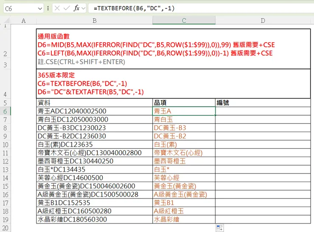314x232 pixels.
Task: Select cell DC黃玉-B3DC1230023
Action: point(94,128)
